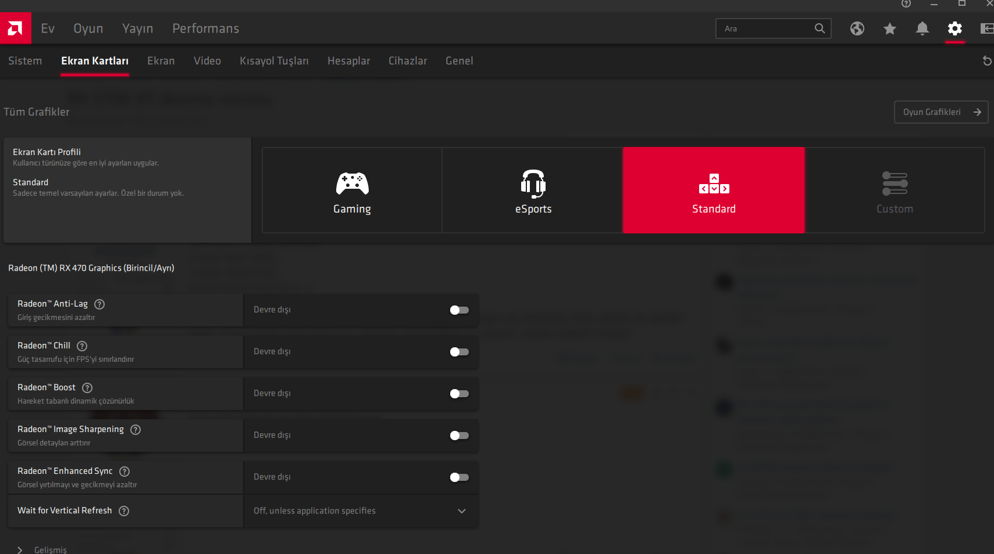The height and width of the screenshot is (554, 994).
Task: Select the Gaming profile card
Action: (352, 190)
